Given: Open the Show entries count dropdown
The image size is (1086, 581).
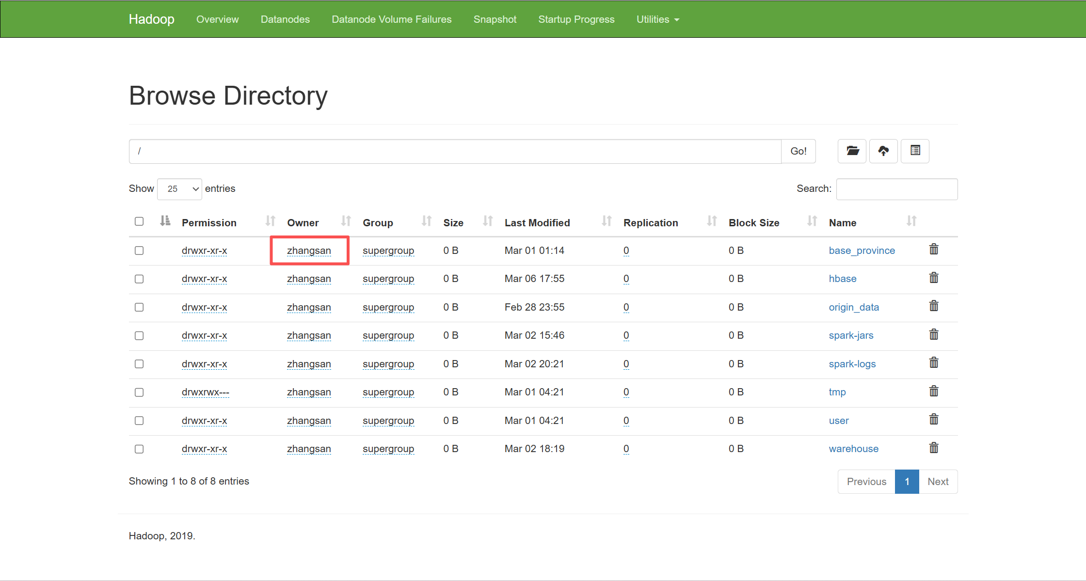Looking at the screenshot, I should pos(179,189).
